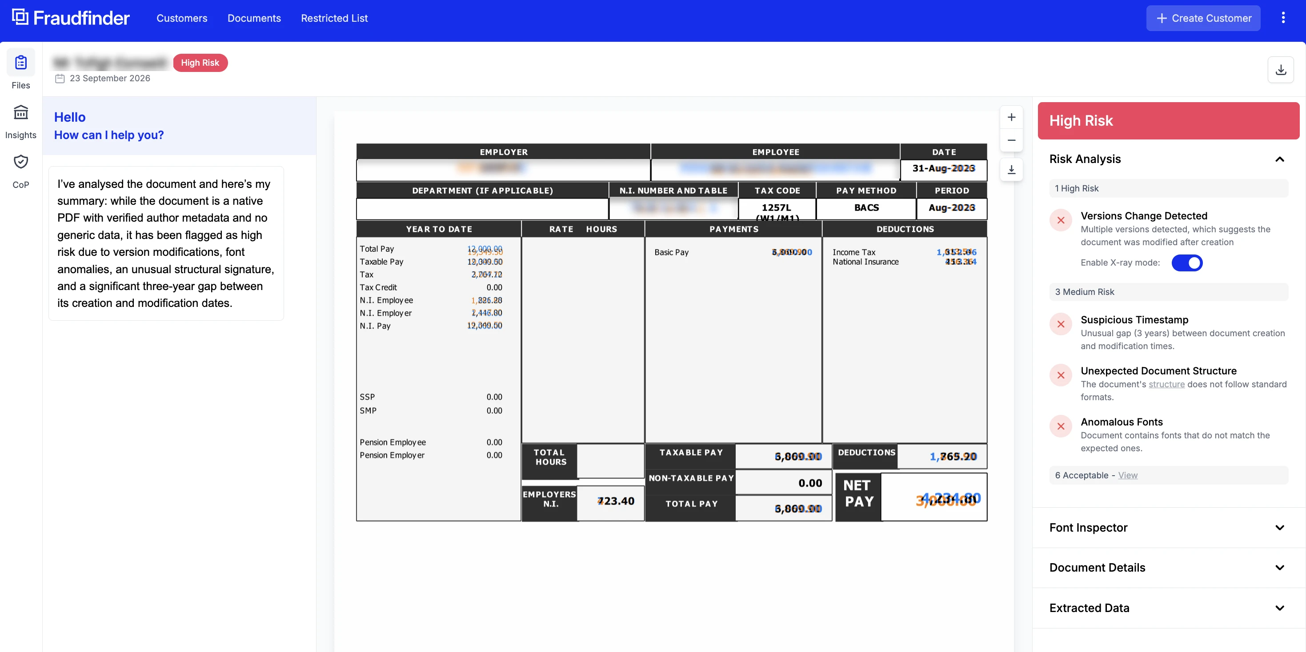
Task: Click the 'Hello How can I help you?' heading
Action: point(108,126)
